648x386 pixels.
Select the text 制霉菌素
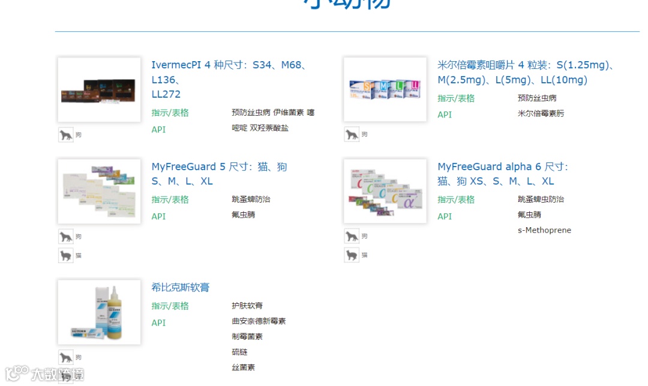pos(247,336)
